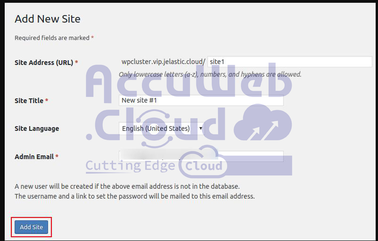Click the wpcluster.vip.jelastic.cloud/ URL prefix

click(163, 62)
